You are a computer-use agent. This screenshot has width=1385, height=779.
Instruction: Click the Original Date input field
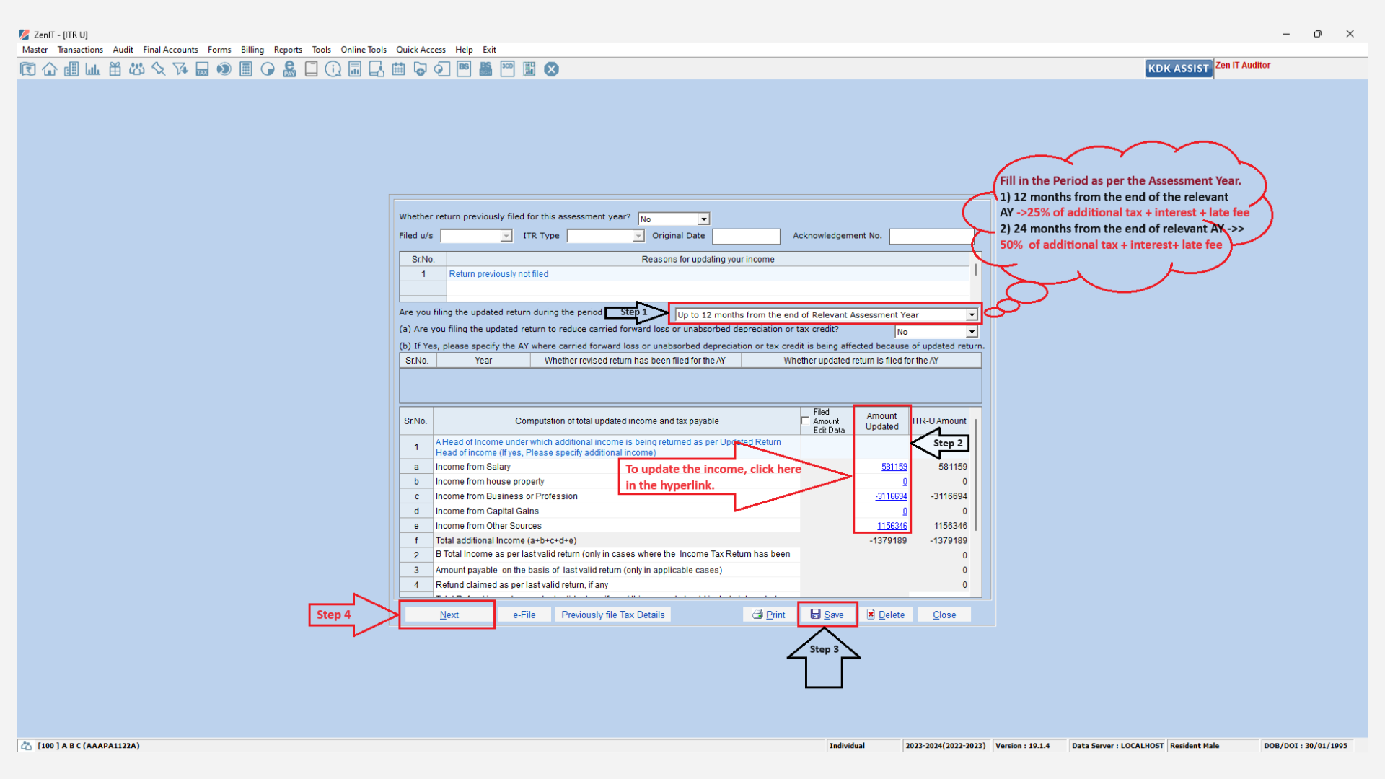point(746,236)
